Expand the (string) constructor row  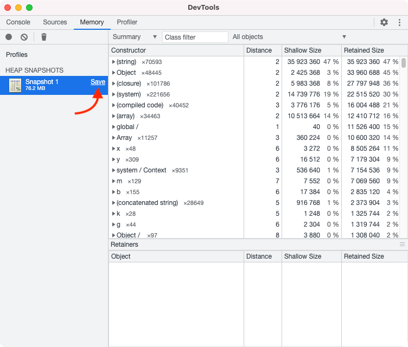point(114,62)
